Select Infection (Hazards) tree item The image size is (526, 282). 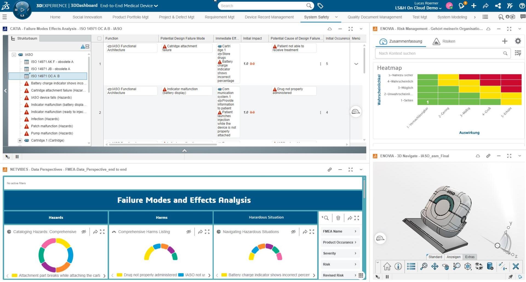tap(45, 119)
